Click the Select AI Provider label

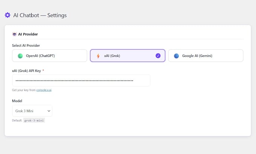(x=26, y=46)
